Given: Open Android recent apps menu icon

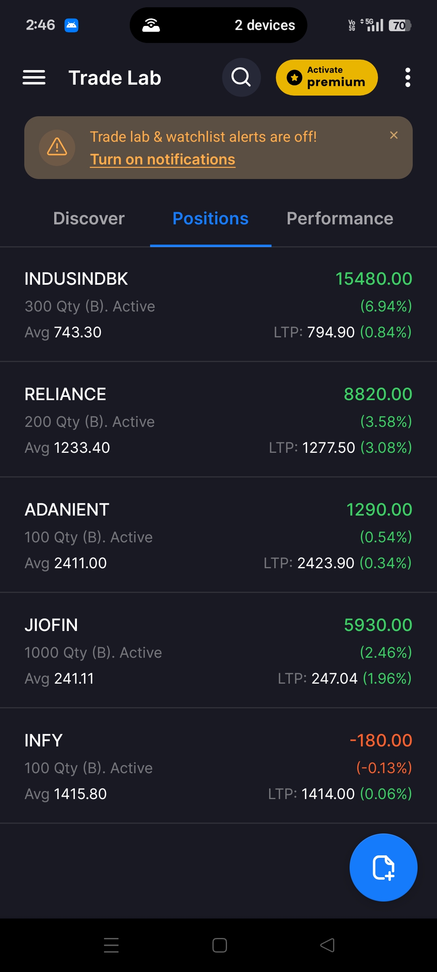Looking at the screenshot, I should 111,945.
